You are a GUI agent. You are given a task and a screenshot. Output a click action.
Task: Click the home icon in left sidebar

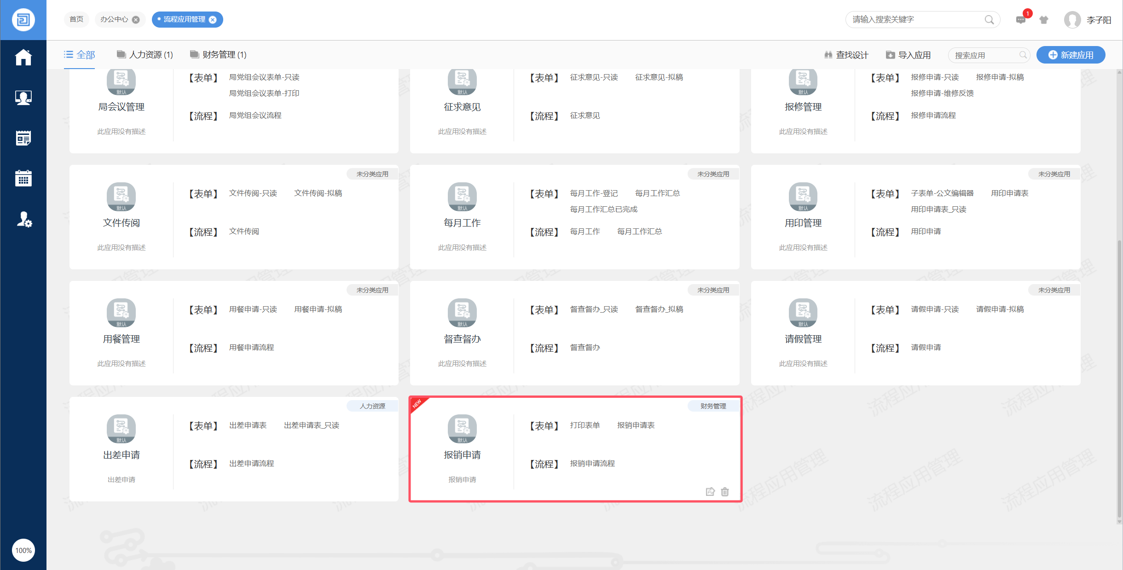point(23,58)
